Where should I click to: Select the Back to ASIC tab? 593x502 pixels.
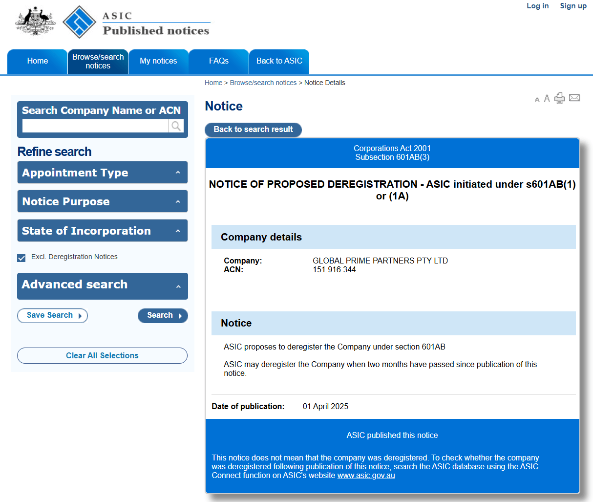coord(279,62)
